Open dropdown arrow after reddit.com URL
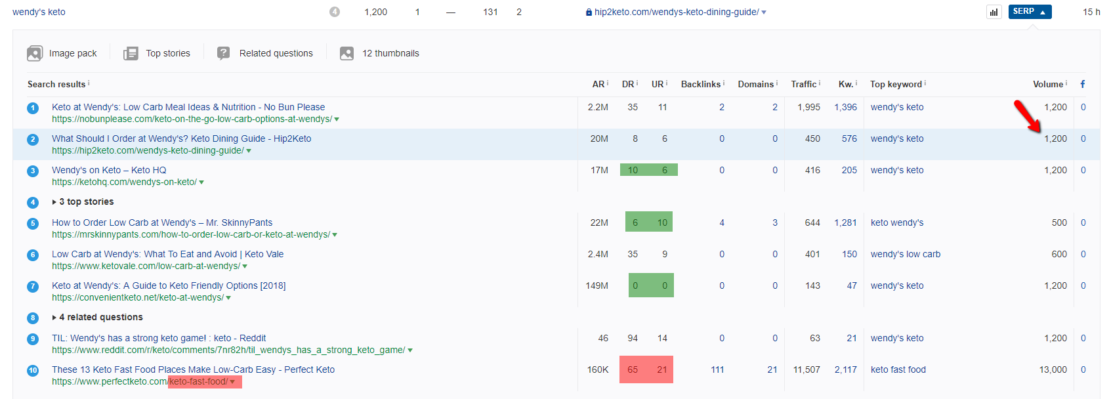The width and height of the screenshot is (1109, 399). click(410, 350)
